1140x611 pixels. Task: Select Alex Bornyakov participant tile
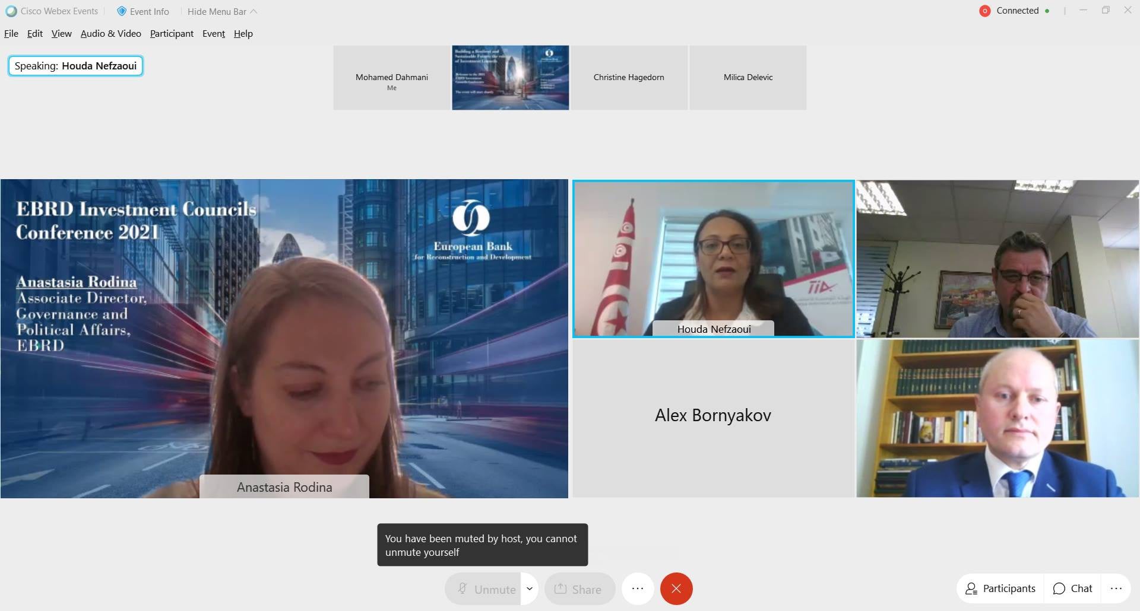pos(713,418)
